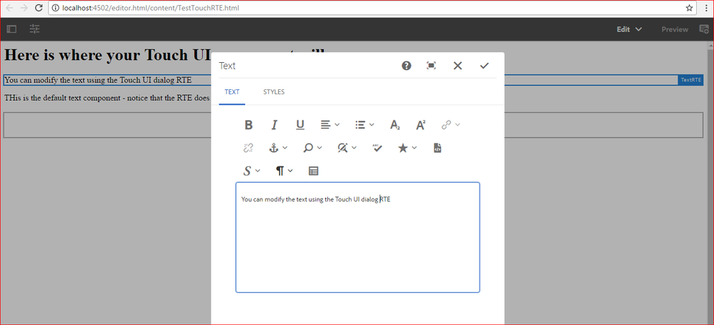Viewport: 714px width, 325px height.
Task: Toggle italic formatting in the RTE toolbar
Action: pos(274,125)
